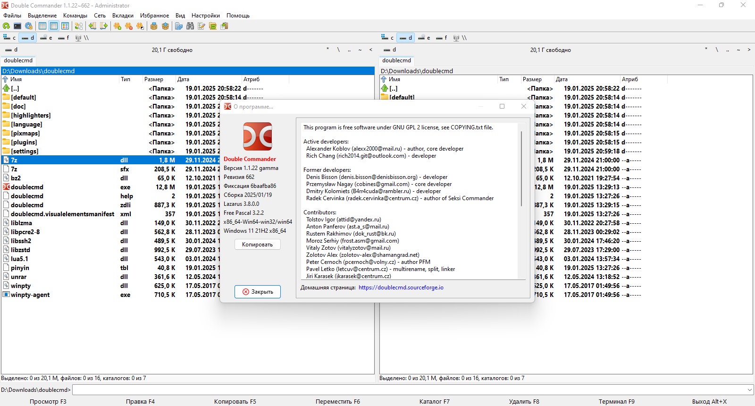Click the extract files box icon
The height and width of the screenshot is (406, 755).
pos(165,26)
